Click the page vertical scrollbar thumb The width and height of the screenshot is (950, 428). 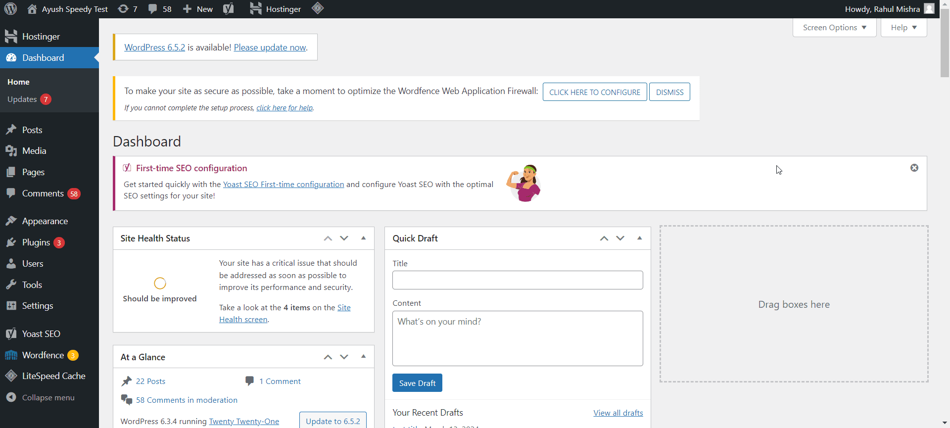[945, 44]
